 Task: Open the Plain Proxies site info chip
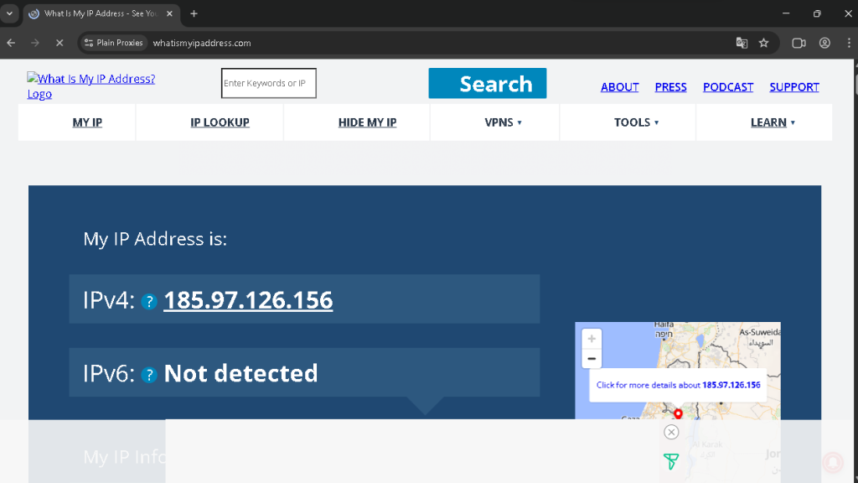[113, 43]
